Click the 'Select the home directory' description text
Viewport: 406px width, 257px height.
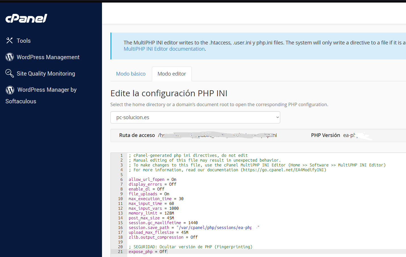[219, 104]
